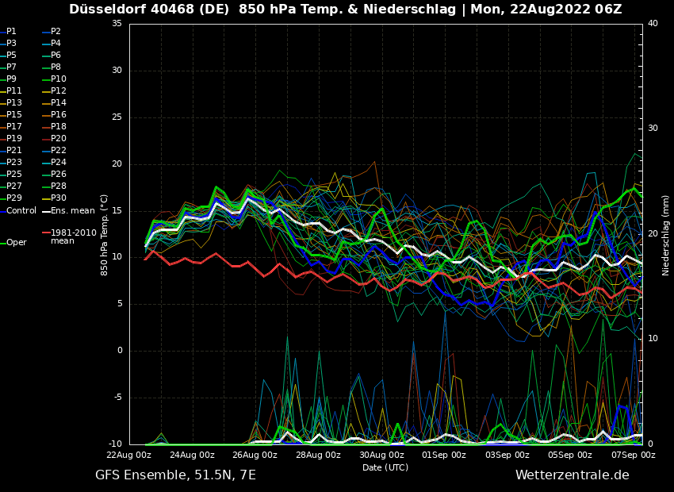The image size is (674, 492).
Task: Select the Ens. mean legend label
Action: click(72, 211)
